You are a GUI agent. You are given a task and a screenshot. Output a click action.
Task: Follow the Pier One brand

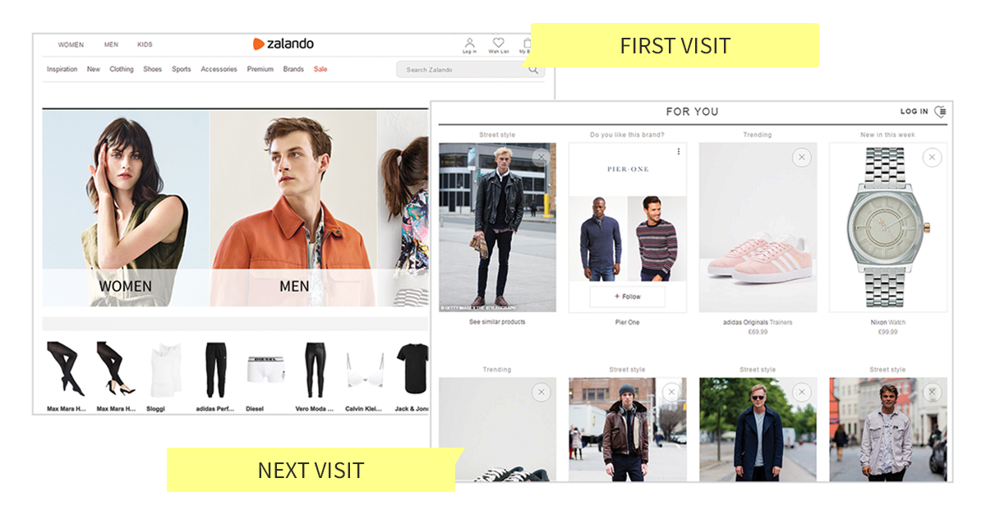[627, 297]
